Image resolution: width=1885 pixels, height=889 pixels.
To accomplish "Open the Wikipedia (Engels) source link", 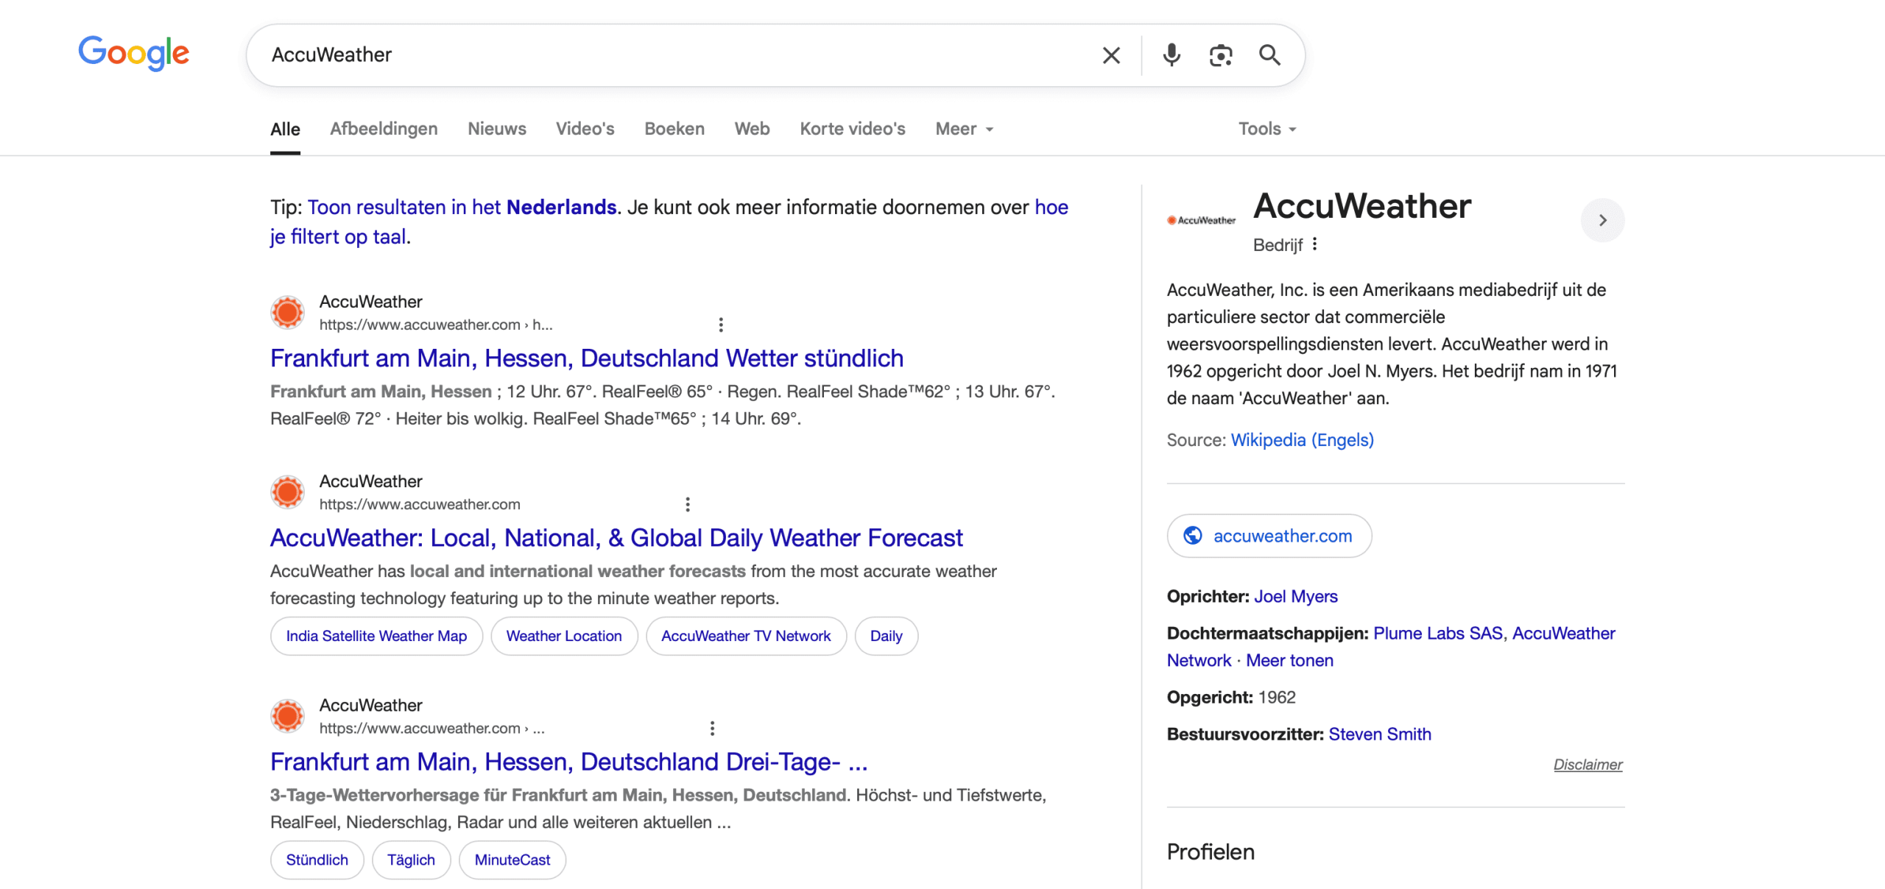I will point(1302,440).
